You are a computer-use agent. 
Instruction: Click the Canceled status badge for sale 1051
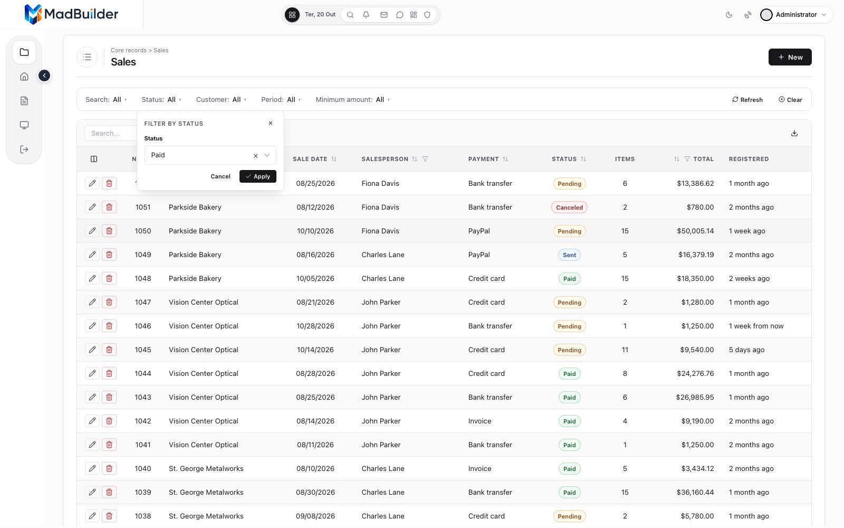tap(569, 208)
